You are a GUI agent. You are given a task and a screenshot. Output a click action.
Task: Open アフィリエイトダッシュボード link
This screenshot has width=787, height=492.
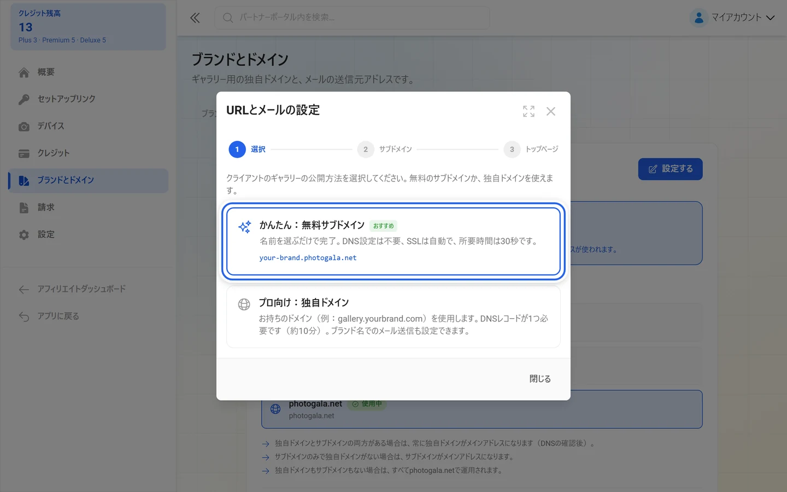coord(89,289)
